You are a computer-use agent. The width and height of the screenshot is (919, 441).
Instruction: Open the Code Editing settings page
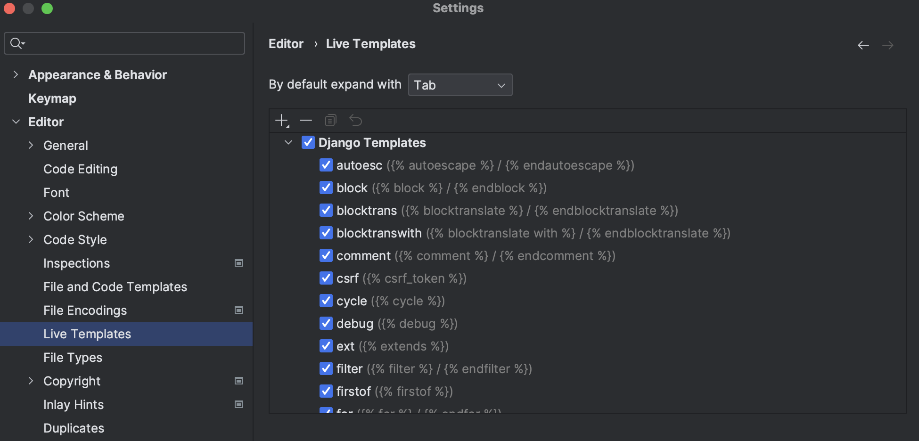pos(80,169)
